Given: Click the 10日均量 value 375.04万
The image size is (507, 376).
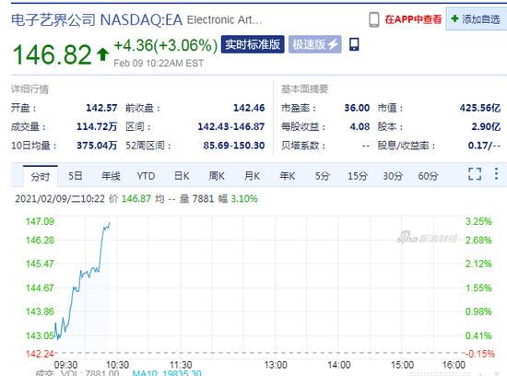Looking at the screenshot, I should click(97, 146).
